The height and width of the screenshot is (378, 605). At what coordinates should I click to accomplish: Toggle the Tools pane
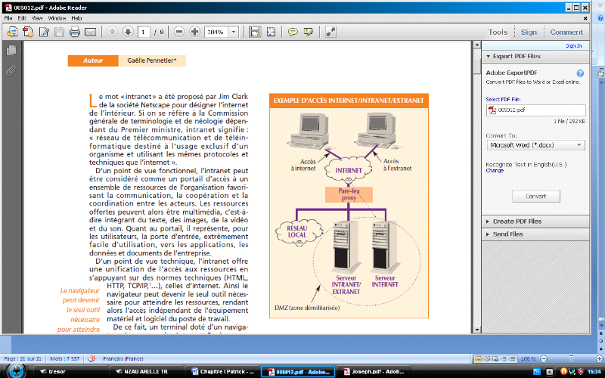(498, 32)
